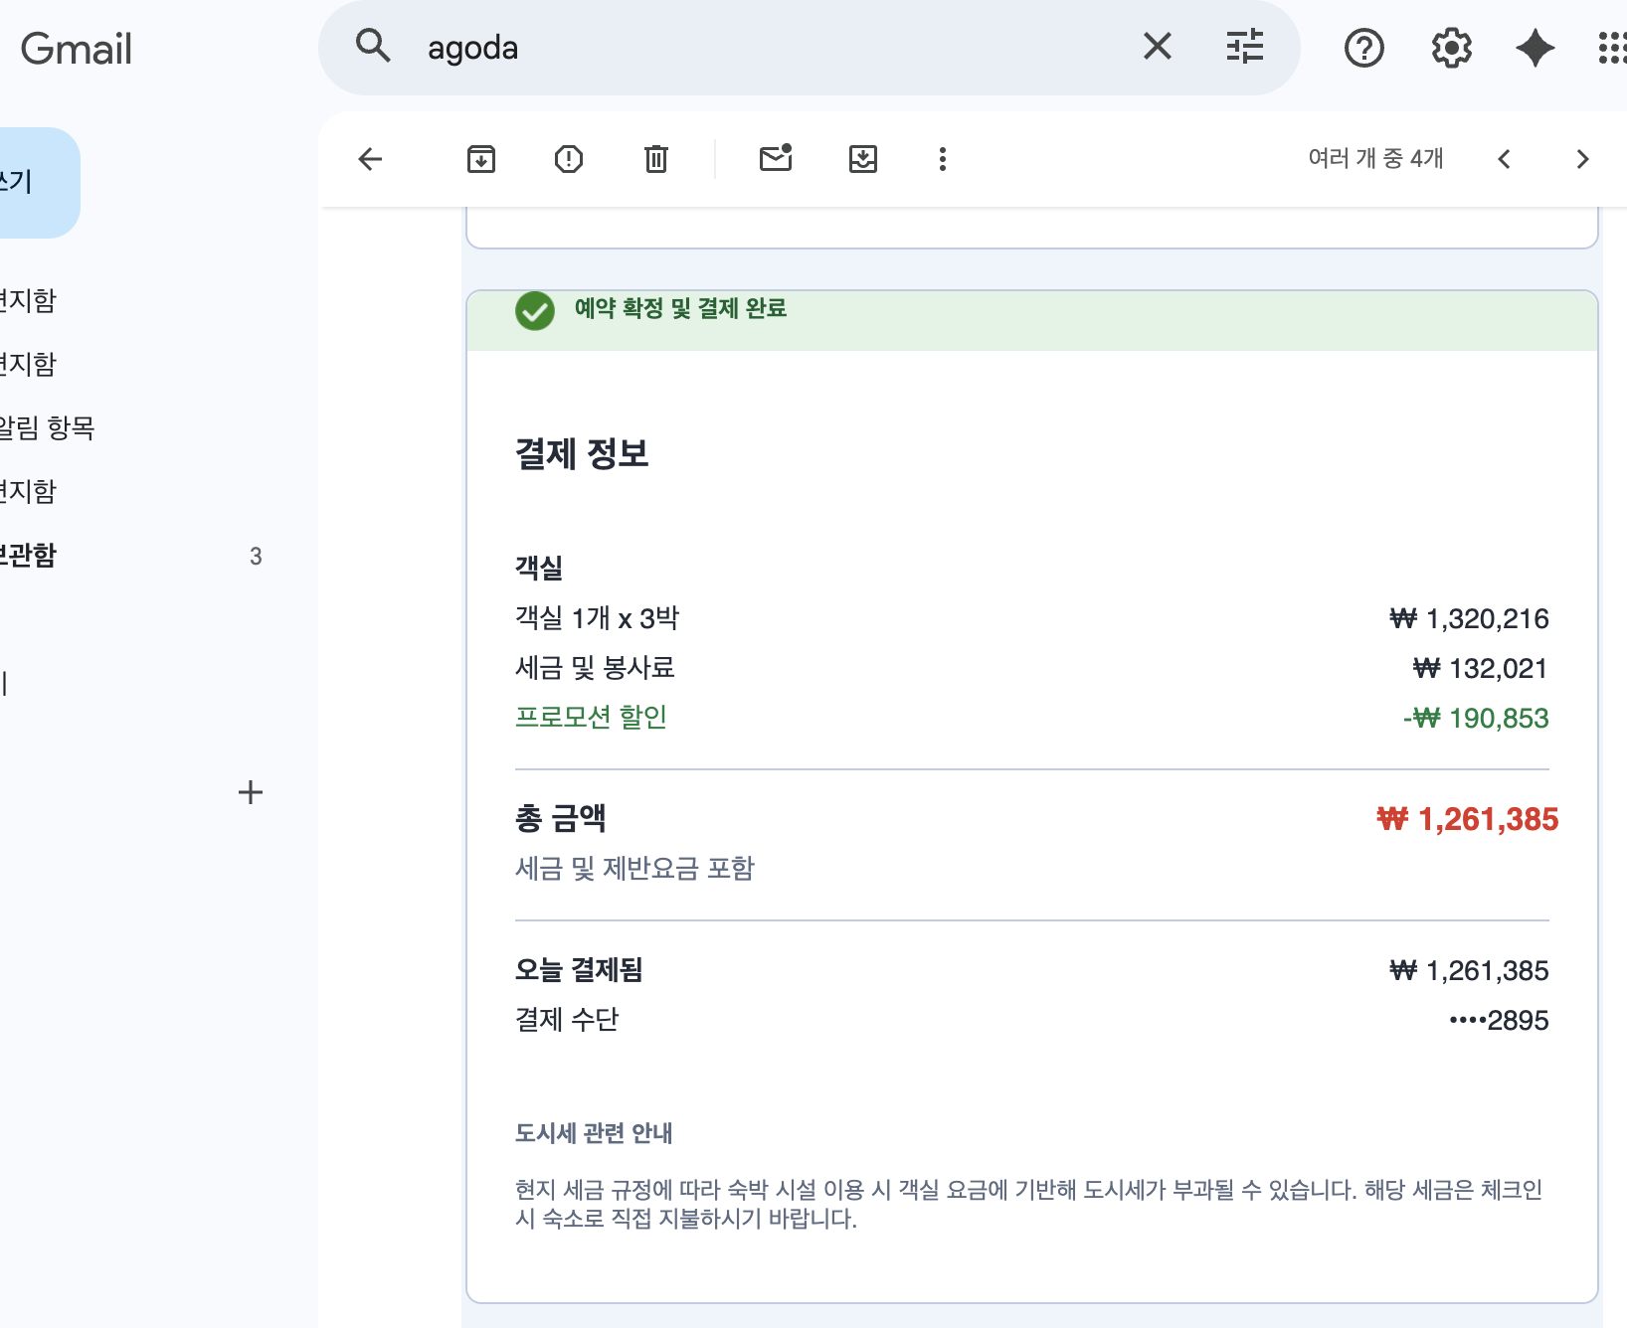Click the 프로모션 할인 link
The height and width of the screenshot is (1328, 1627).
(x=591, y=717)
